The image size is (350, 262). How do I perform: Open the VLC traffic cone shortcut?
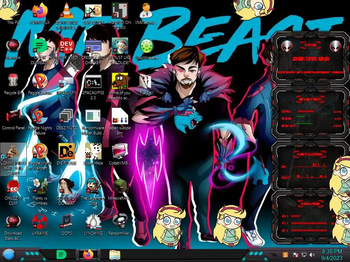(x=67, y=11)
